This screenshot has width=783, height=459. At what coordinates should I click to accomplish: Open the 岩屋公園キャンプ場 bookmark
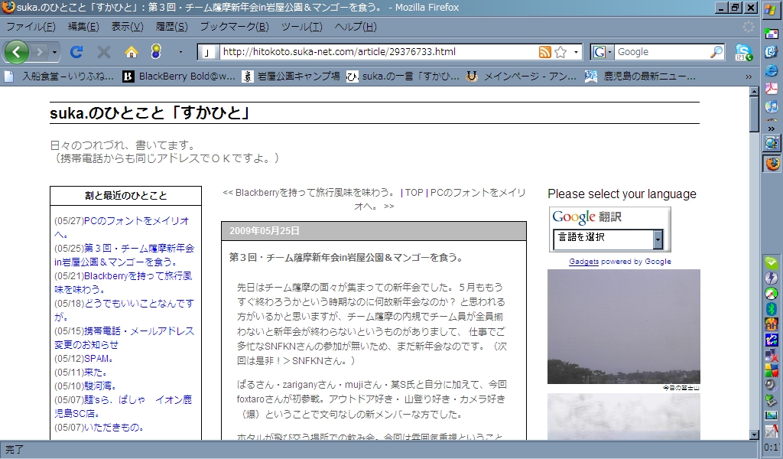[x=291, y=76]
